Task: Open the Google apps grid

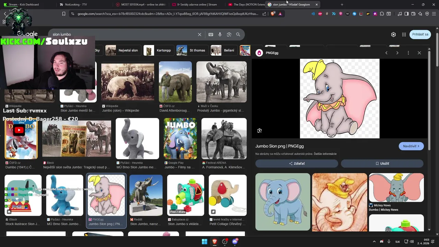Action: point(404,35)
